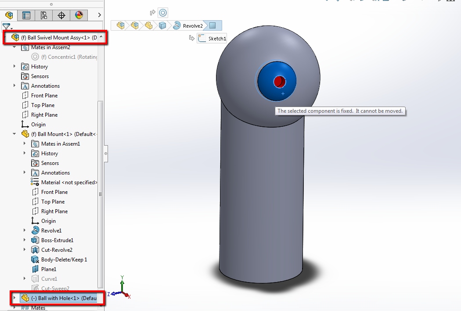Click the Cut-Revolve2 feature icon

pyautogui.click(x=35, y=250)
